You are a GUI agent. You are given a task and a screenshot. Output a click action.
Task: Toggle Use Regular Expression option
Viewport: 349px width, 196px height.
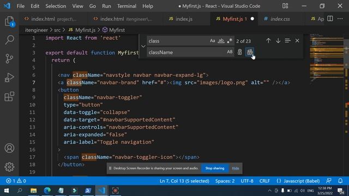[230, 41]
